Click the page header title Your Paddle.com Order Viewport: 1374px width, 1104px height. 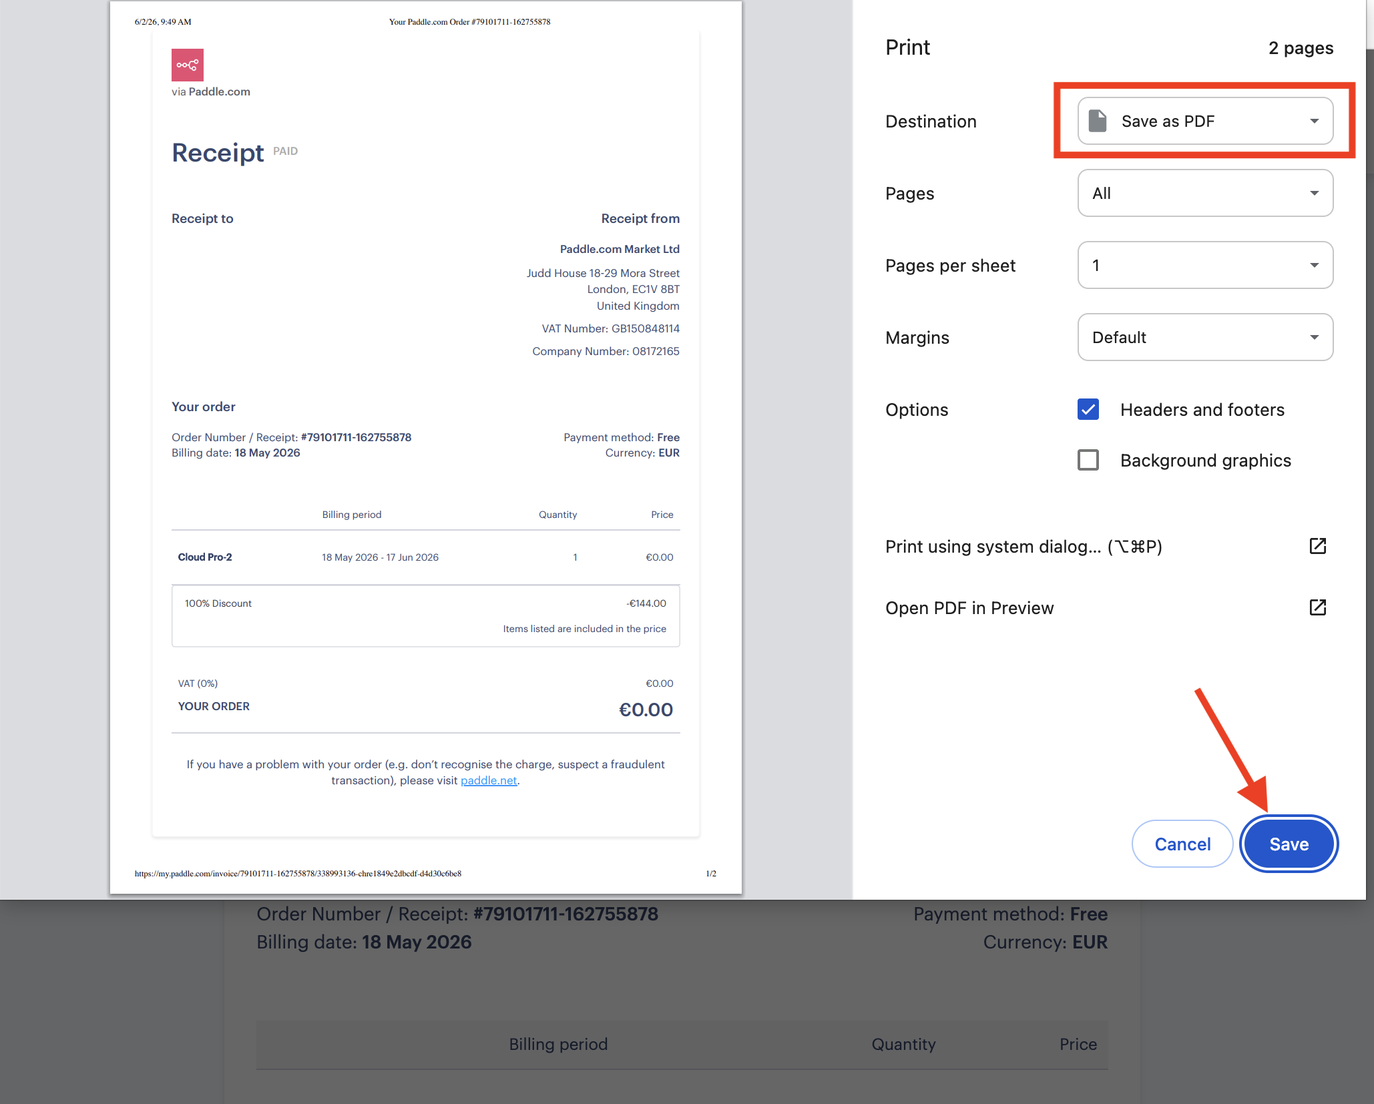point(469,22)
